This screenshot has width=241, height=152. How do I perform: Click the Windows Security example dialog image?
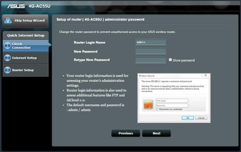(174, 98)
